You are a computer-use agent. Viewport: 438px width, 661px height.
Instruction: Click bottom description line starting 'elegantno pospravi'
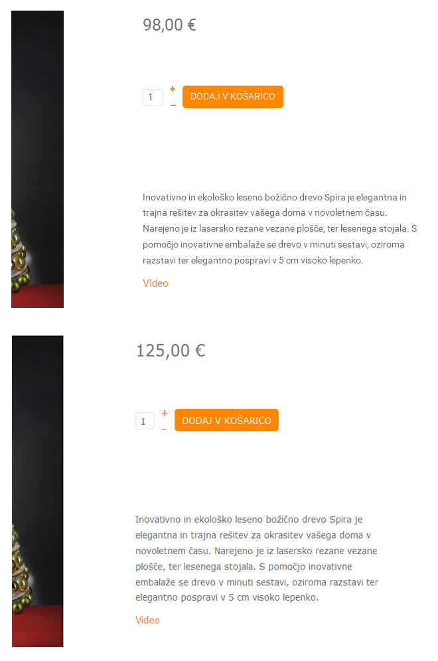227,597
